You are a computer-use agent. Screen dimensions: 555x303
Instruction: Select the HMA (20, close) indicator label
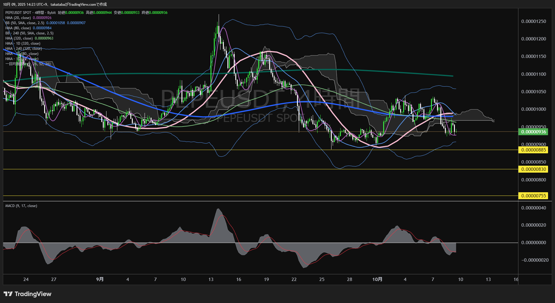(x=18, y=18)
